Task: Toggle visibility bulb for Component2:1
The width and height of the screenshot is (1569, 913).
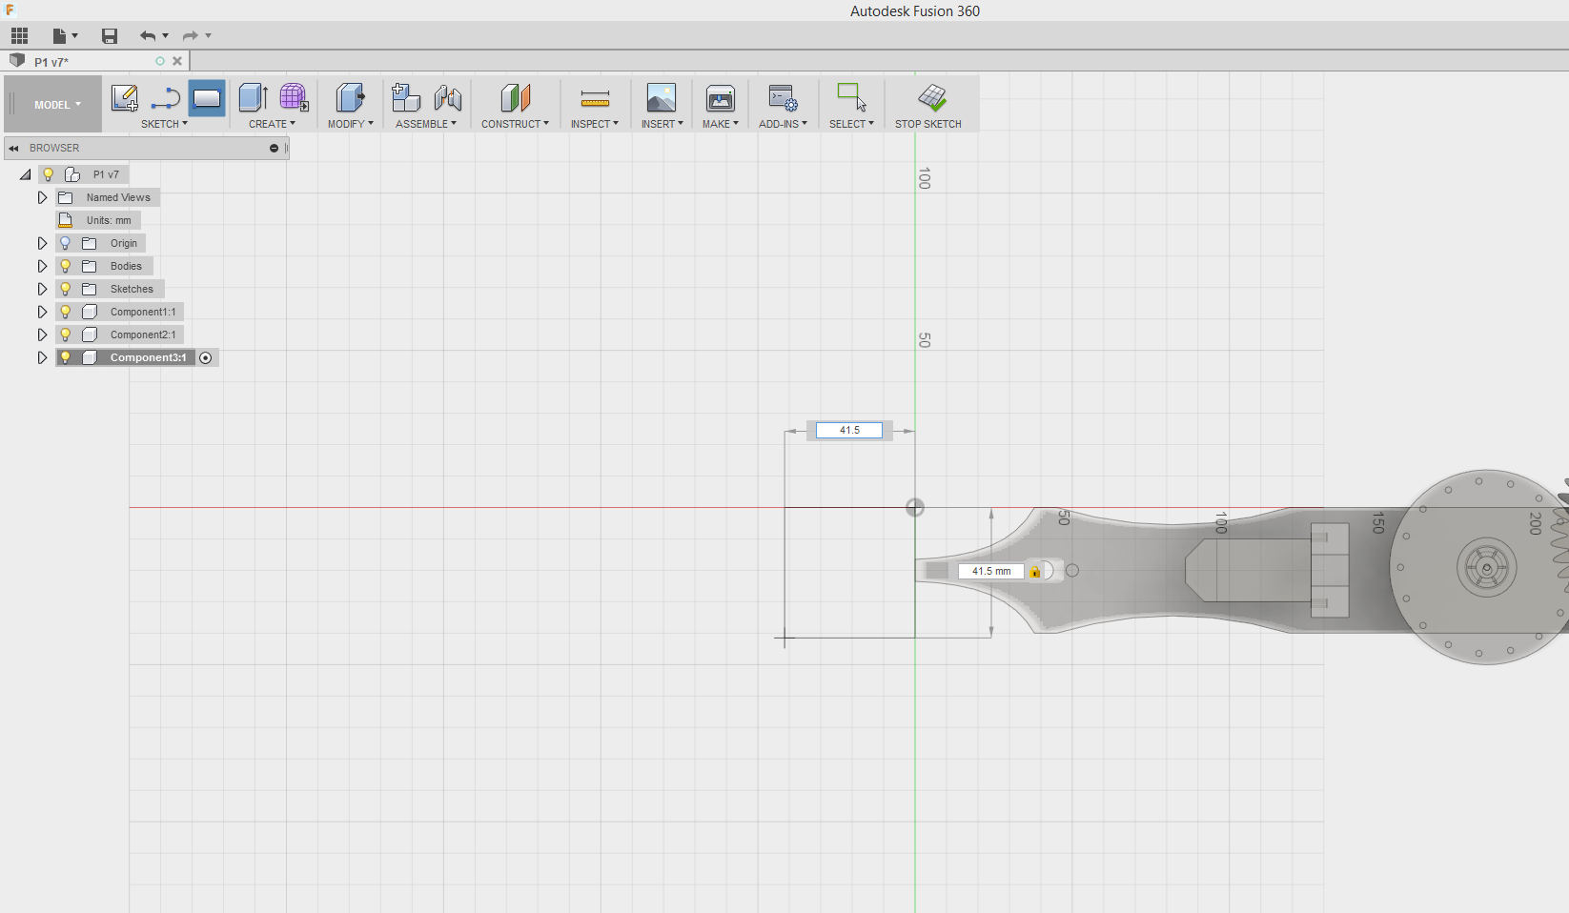Action: [66, 335]
